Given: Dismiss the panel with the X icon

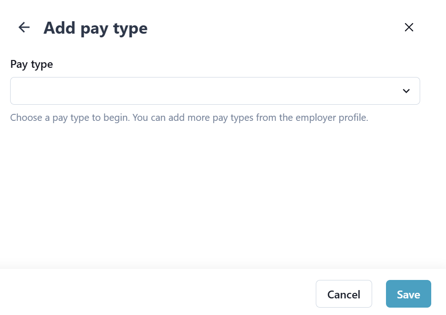Looking at the screenshot, I should tap(409, 28).
